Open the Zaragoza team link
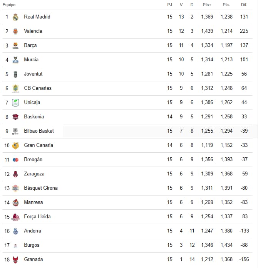The height and width of the screenshot is (268, 258). tap(34, 174)
